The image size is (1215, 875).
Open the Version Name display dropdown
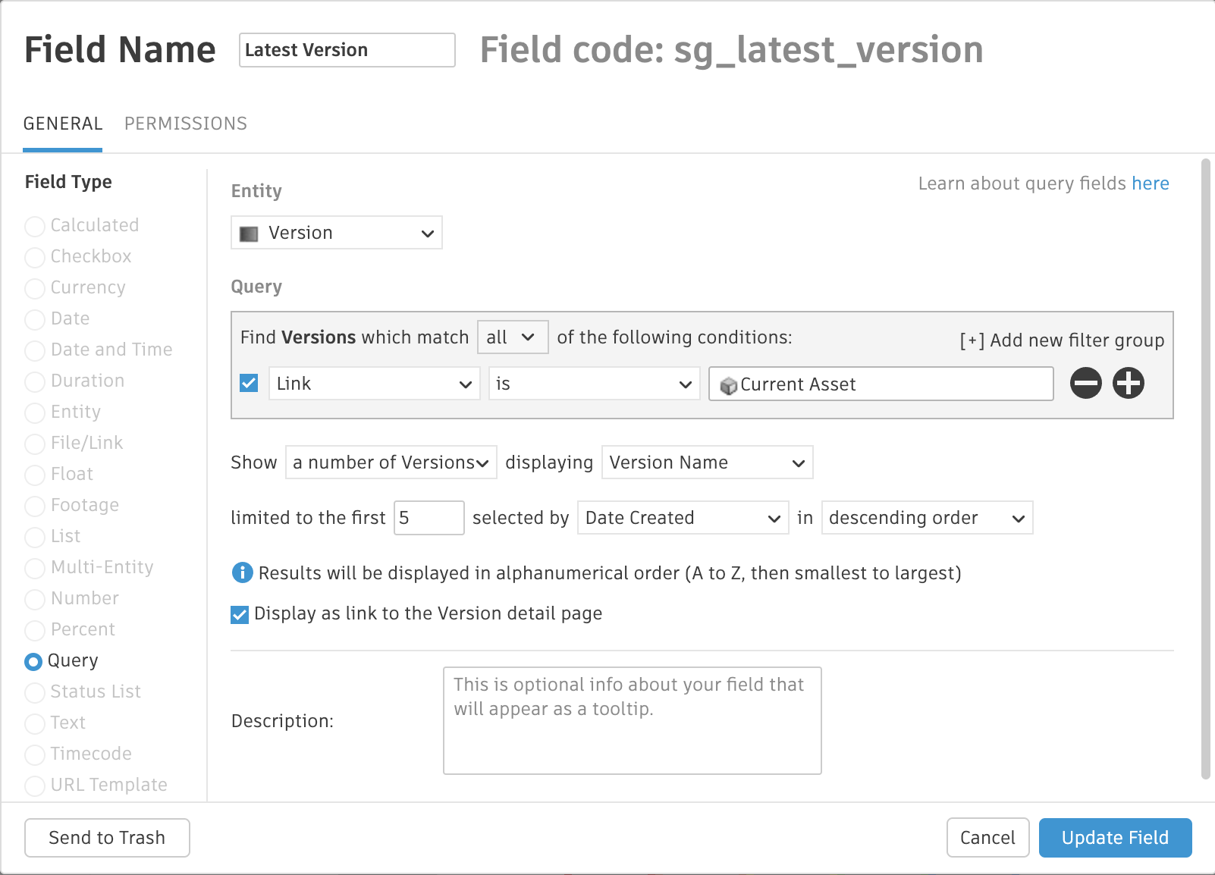click(707, 463)
